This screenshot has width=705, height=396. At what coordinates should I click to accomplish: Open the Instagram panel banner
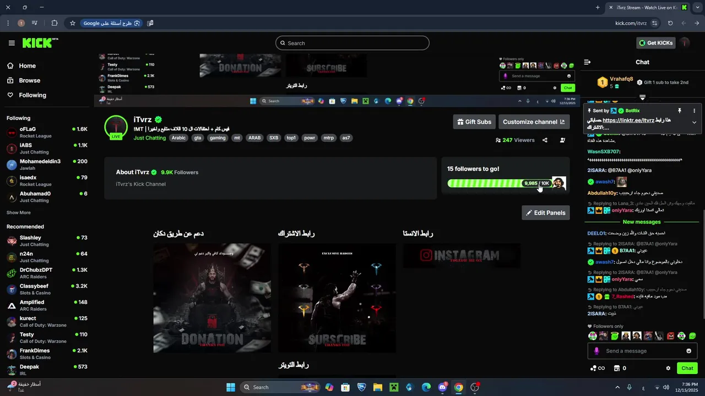pyautogui.click(x=462, y=255)
